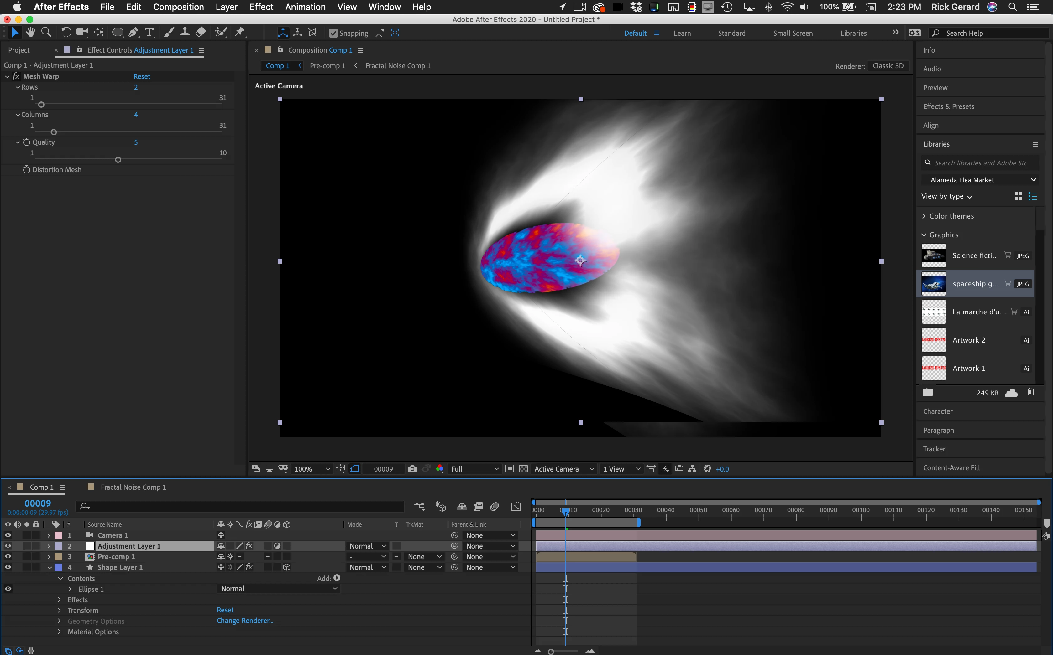Hide the Ellipse 1 shape visibility
Viewport: 1053px width, 655px height.
click(8, 589)
